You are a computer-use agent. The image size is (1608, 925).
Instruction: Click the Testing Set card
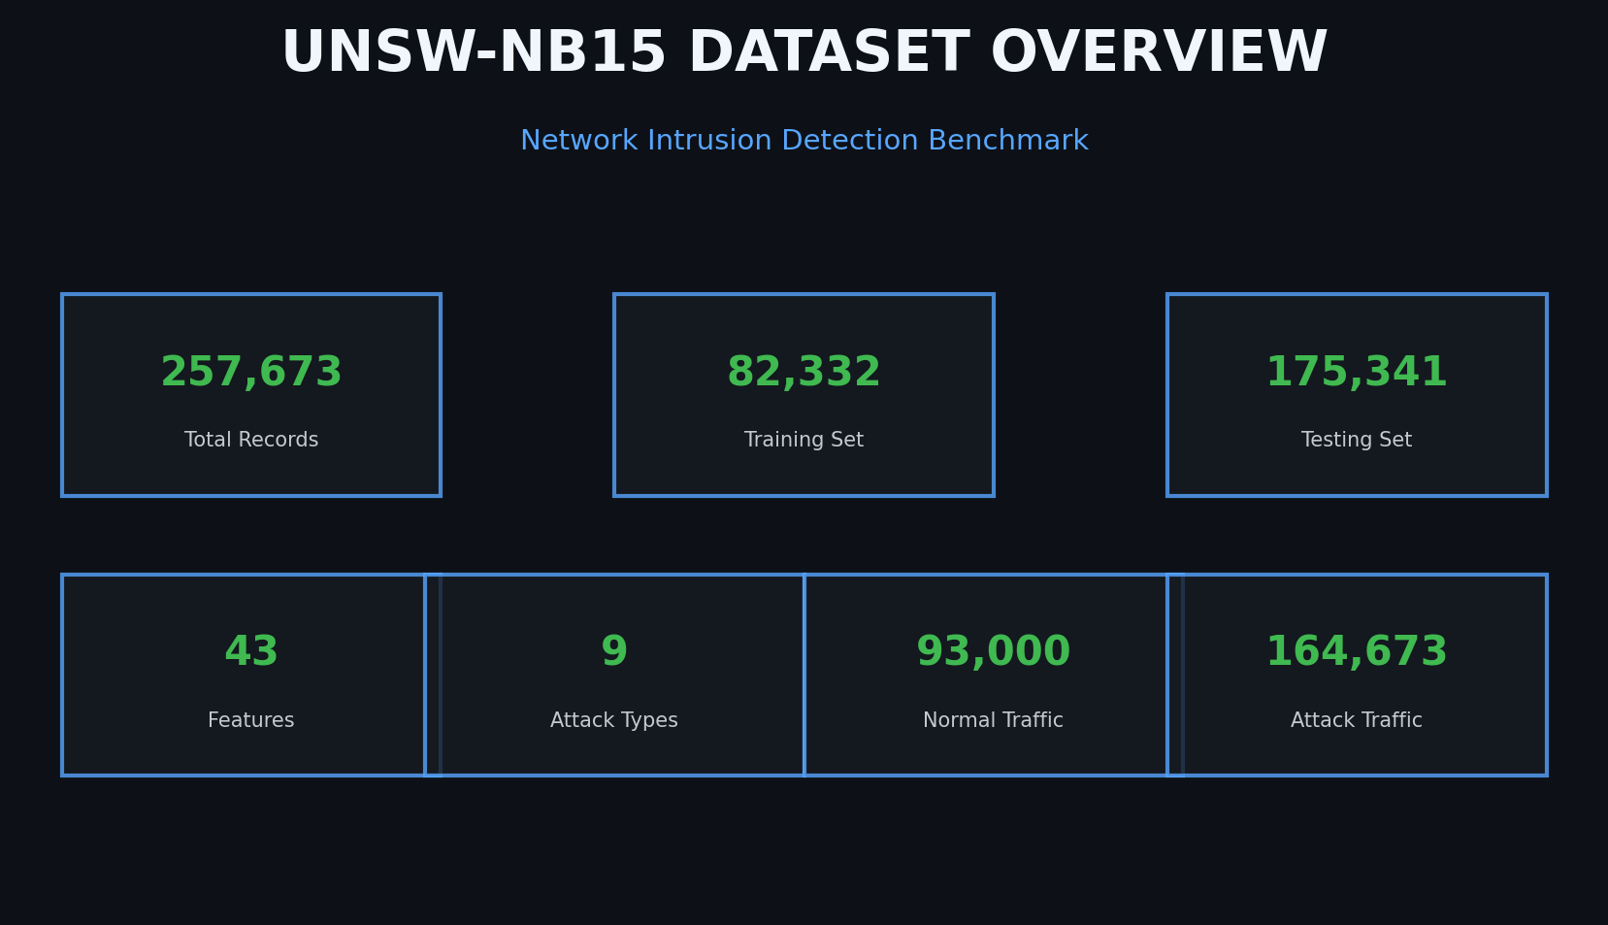tap(1356, 395)
